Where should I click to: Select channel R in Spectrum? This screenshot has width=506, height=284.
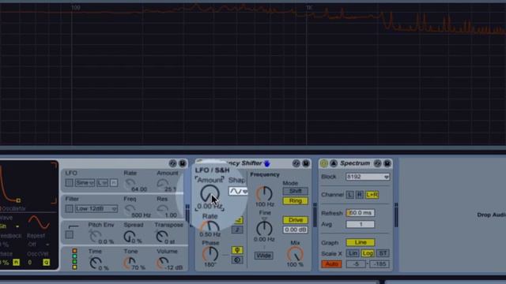click(x=359, y=195)
